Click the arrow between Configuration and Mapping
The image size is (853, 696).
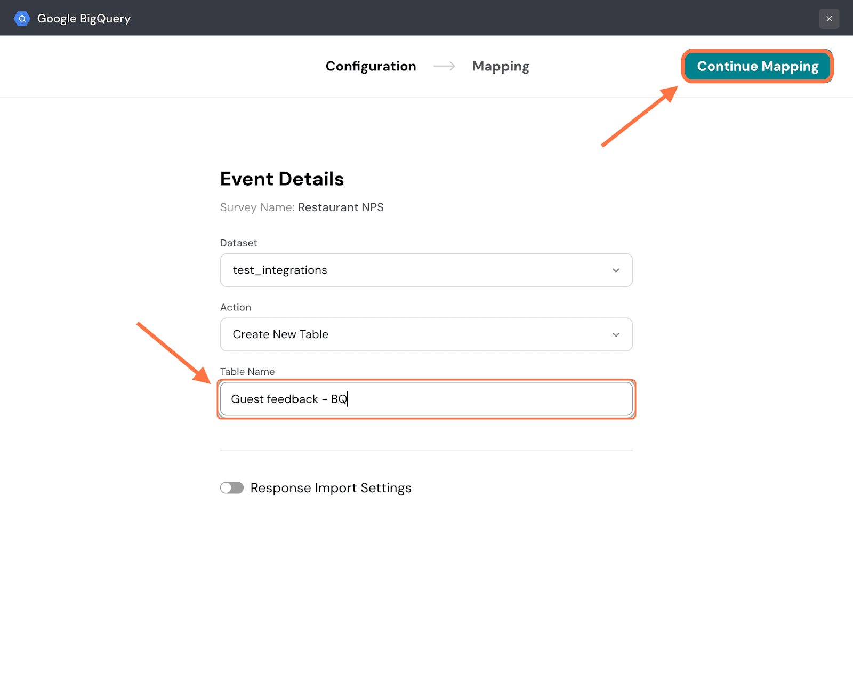[x=444, y=66]
